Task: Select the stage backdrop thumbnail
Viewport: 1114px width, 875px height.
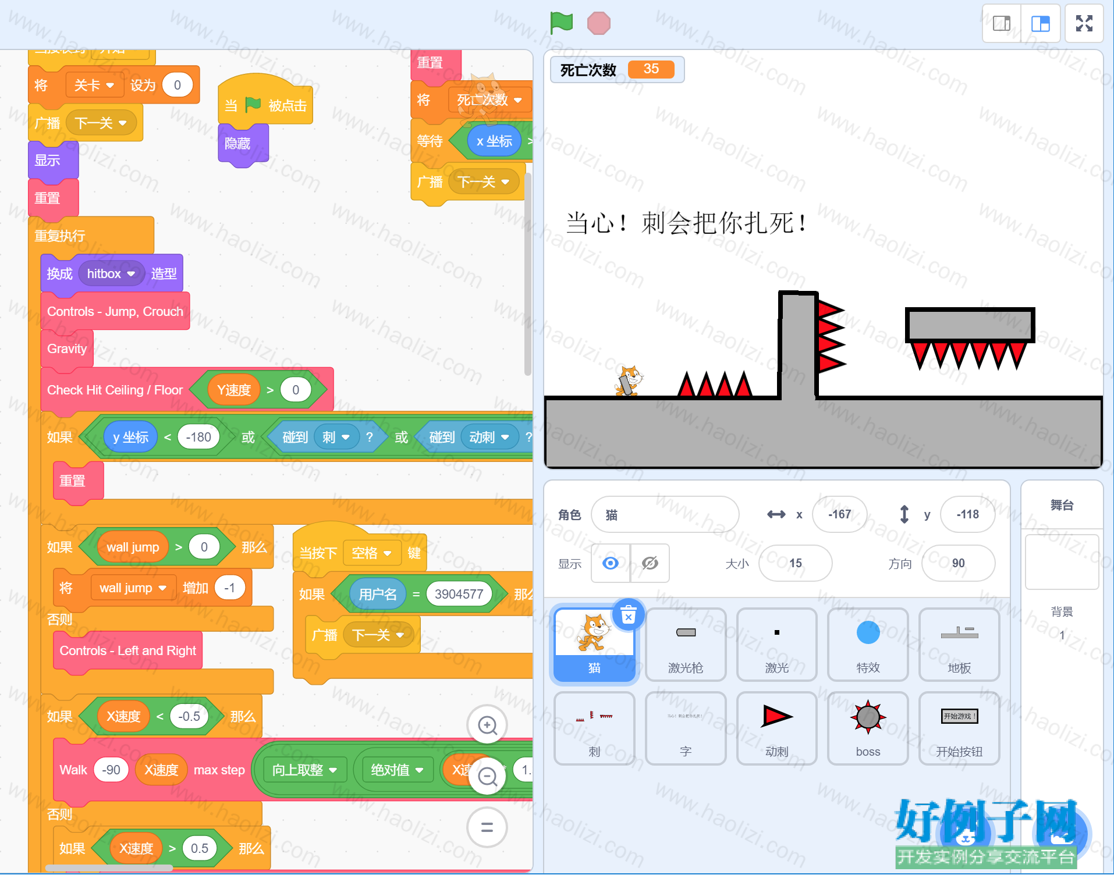Action: coord(1062,562)
